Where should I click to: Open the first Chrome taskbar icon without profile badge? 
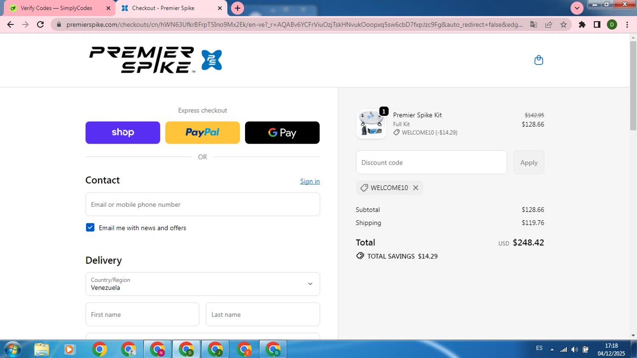(x=99, y=349)
